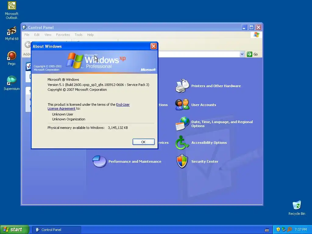Click the Security Center text link

point(205,161)
